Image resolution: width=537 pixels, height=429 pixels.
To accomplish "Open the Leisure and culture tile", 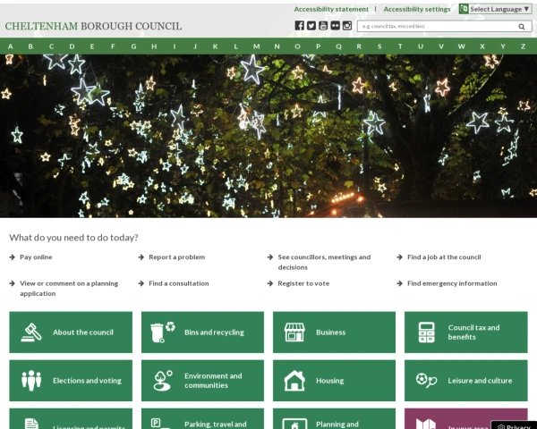I will [465, 381].
